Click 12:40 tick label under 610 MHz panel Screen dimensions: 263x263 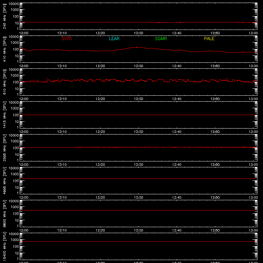coord(177,99)
